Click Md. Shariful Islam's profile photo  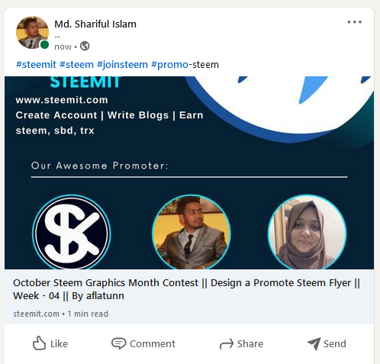click(x=32, y=32)
